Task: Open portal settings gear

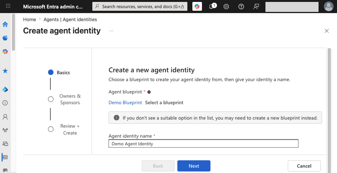Action: 226,6
